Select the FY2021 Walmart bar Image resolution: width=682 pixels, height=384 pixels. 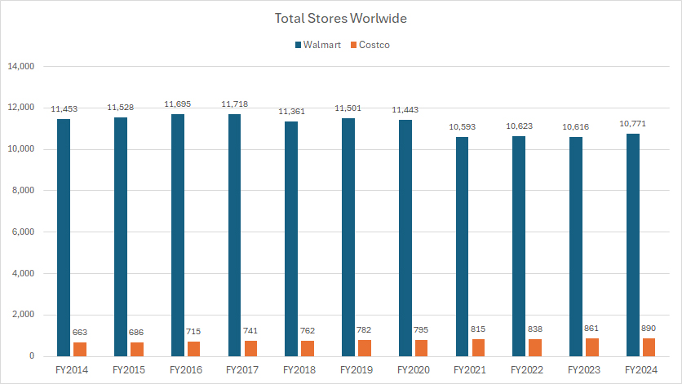coord(462,246)
